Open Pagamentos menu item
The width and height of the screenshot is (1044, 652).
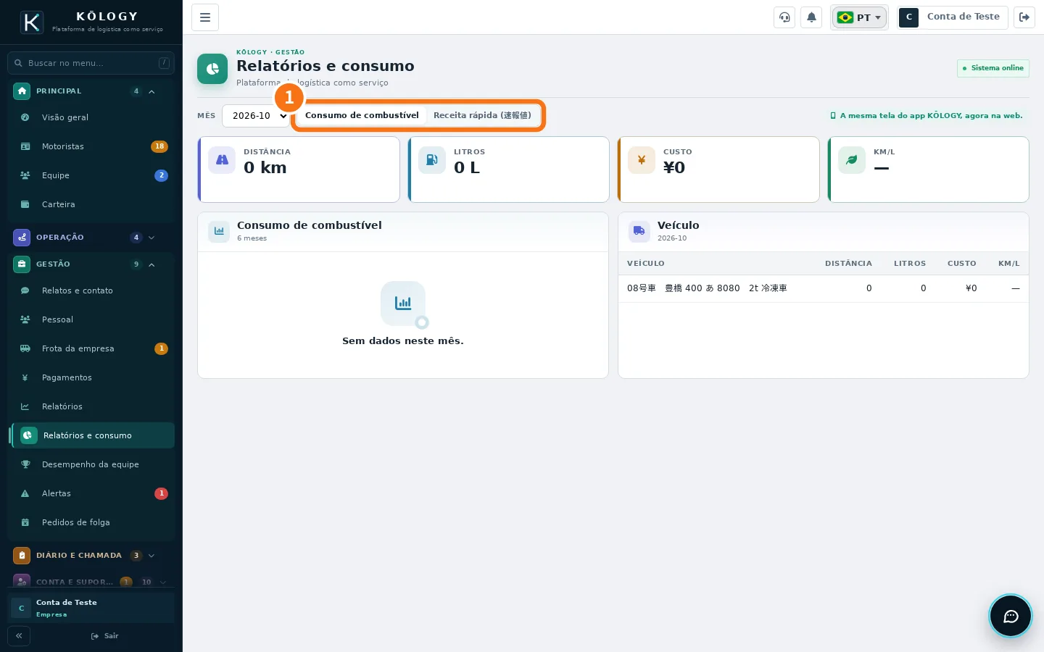click(x=91, y=377)
